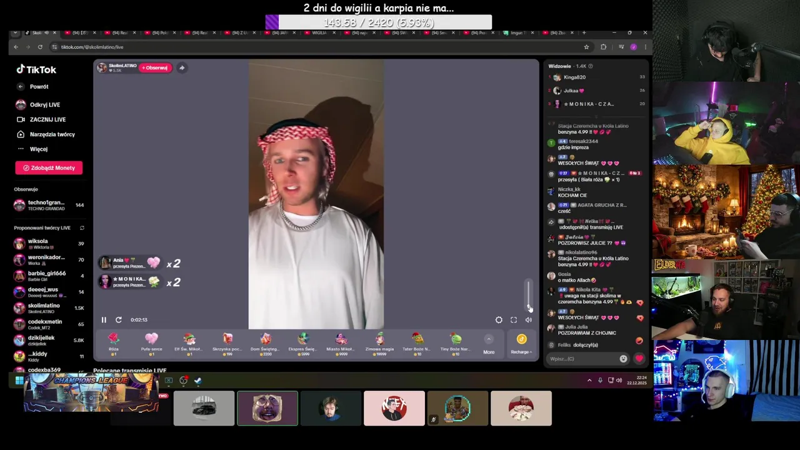The height and width of the screenshot is (450, 800).
Task: Open barbie_girl666 suggested live
Action: [x=49, y=276]
